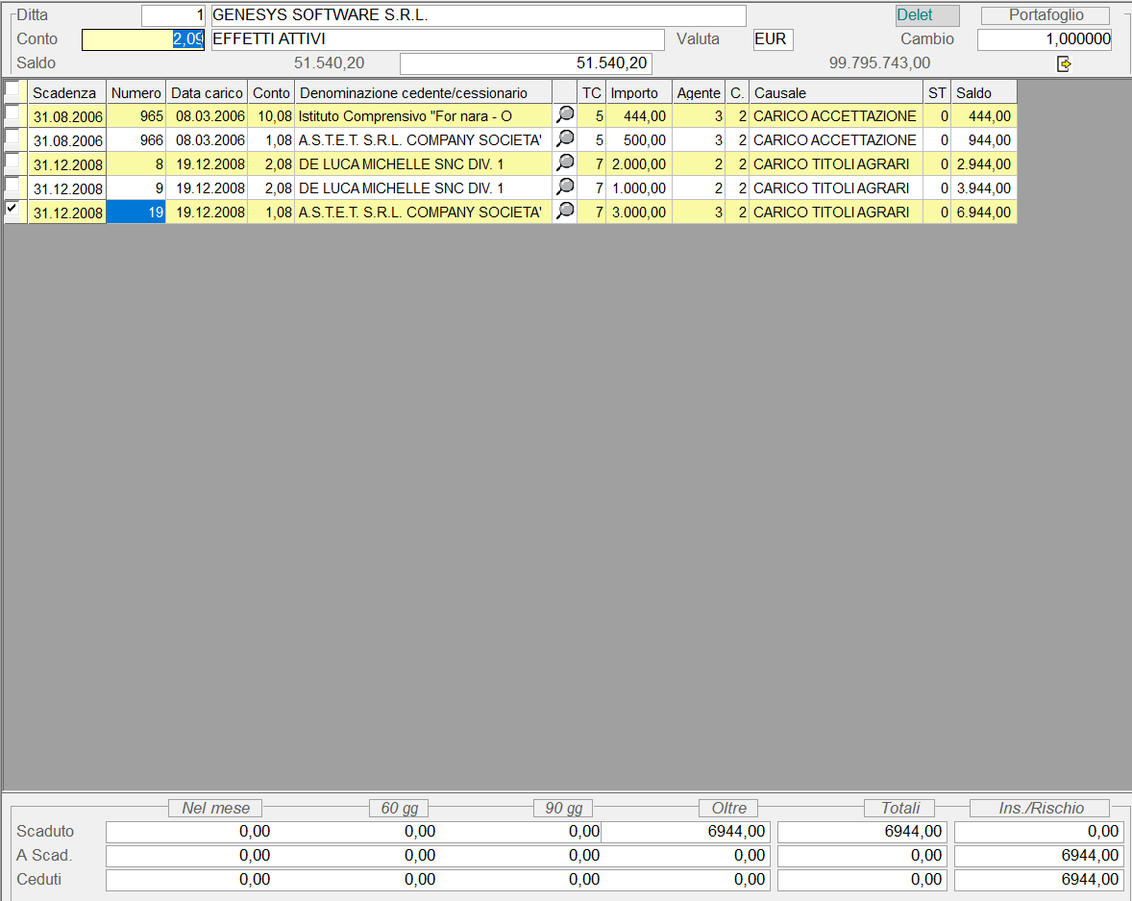This screenshot has height=901, width=1132.
Task: Click the Importo column header
Action: (638, 93)
